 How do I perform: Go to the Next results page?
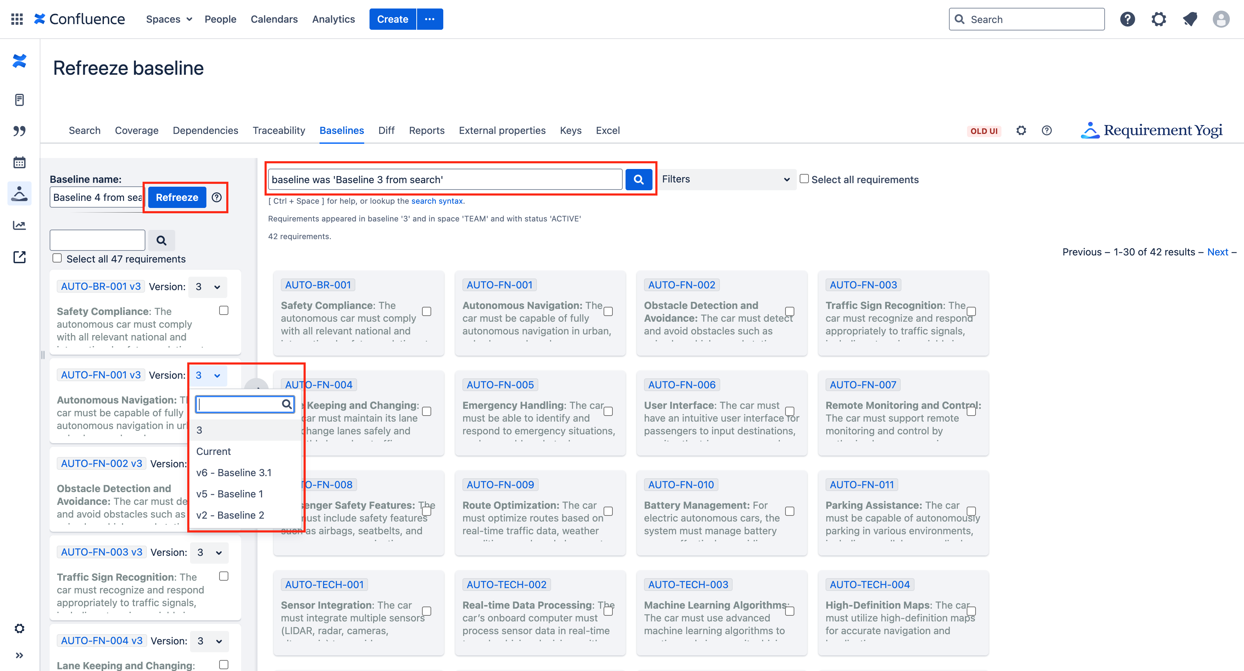tap(1217, 252)
